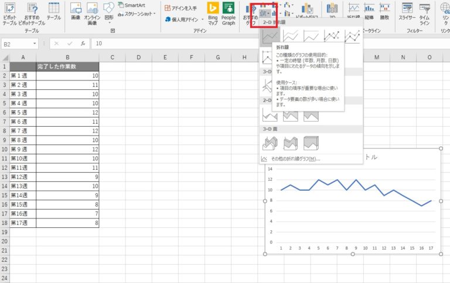Screen dimensions: 450x283
Task: Select the stacked 2-D area chart type
Action: point(291,116)
